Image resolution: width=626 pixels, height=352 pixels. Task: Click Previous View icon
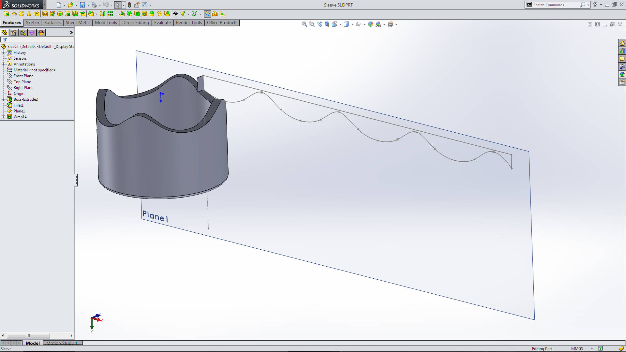coord(320,24)
